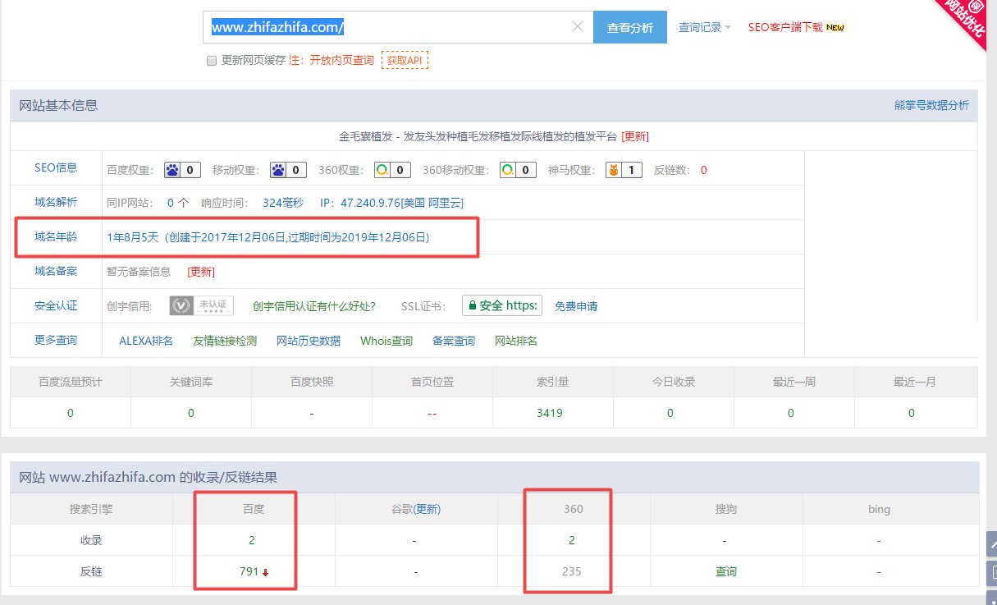Click Baidu 收录 value 2
The height and width of the screenshot is (605, 997).
[254, 540]
